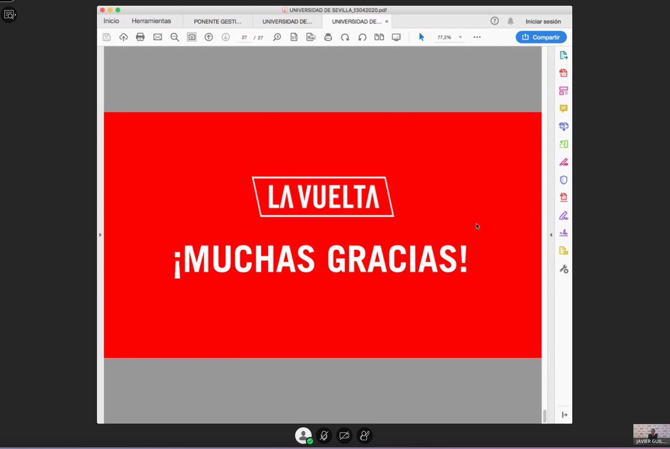Viewport: 670px width, 449px height.
Task: Open notifications bell icon
Action: (x=510, y=21)
